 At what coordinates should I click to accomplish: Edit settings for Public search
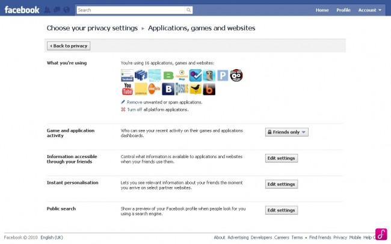282,210
